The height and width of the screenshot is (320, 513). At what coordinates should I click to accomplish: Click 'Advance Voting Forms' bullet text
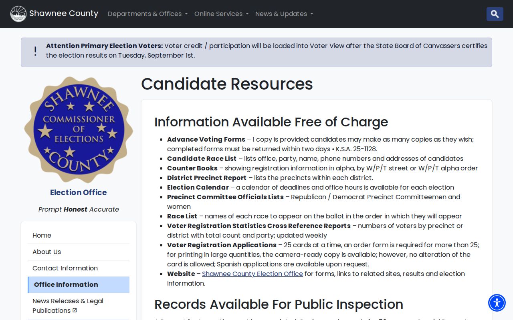[206, 140]
